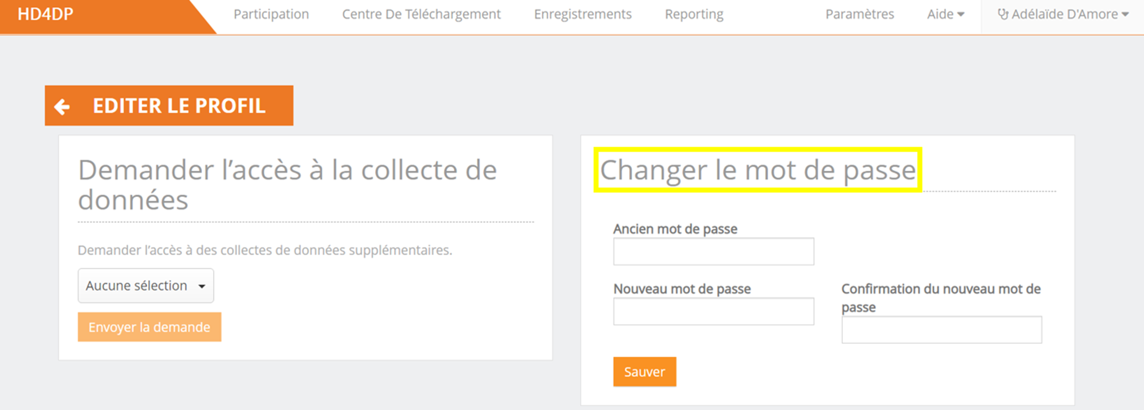Click the EDITER LE PROFIL title text
This screenshot has height=410, width=1144.
pyautogui.click(x=179, y=106)
